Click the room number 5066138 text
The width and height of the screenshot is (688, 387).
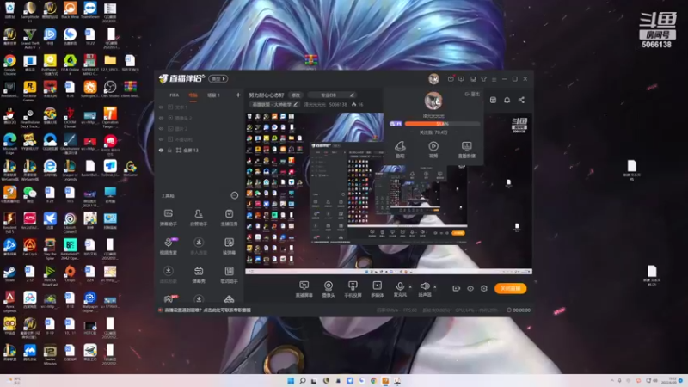tap(338, 104)
